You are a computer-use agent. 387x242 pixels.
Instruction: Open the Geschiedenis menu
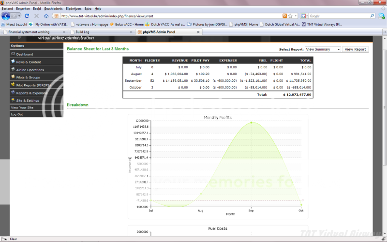coord(53,9)
